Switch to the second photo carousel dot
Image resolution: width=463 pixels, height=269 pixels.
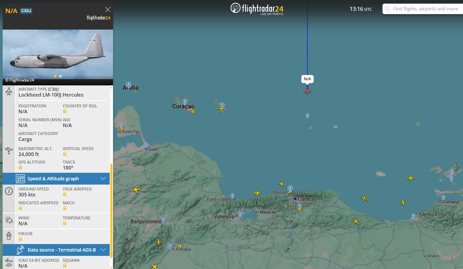point(60,76)
